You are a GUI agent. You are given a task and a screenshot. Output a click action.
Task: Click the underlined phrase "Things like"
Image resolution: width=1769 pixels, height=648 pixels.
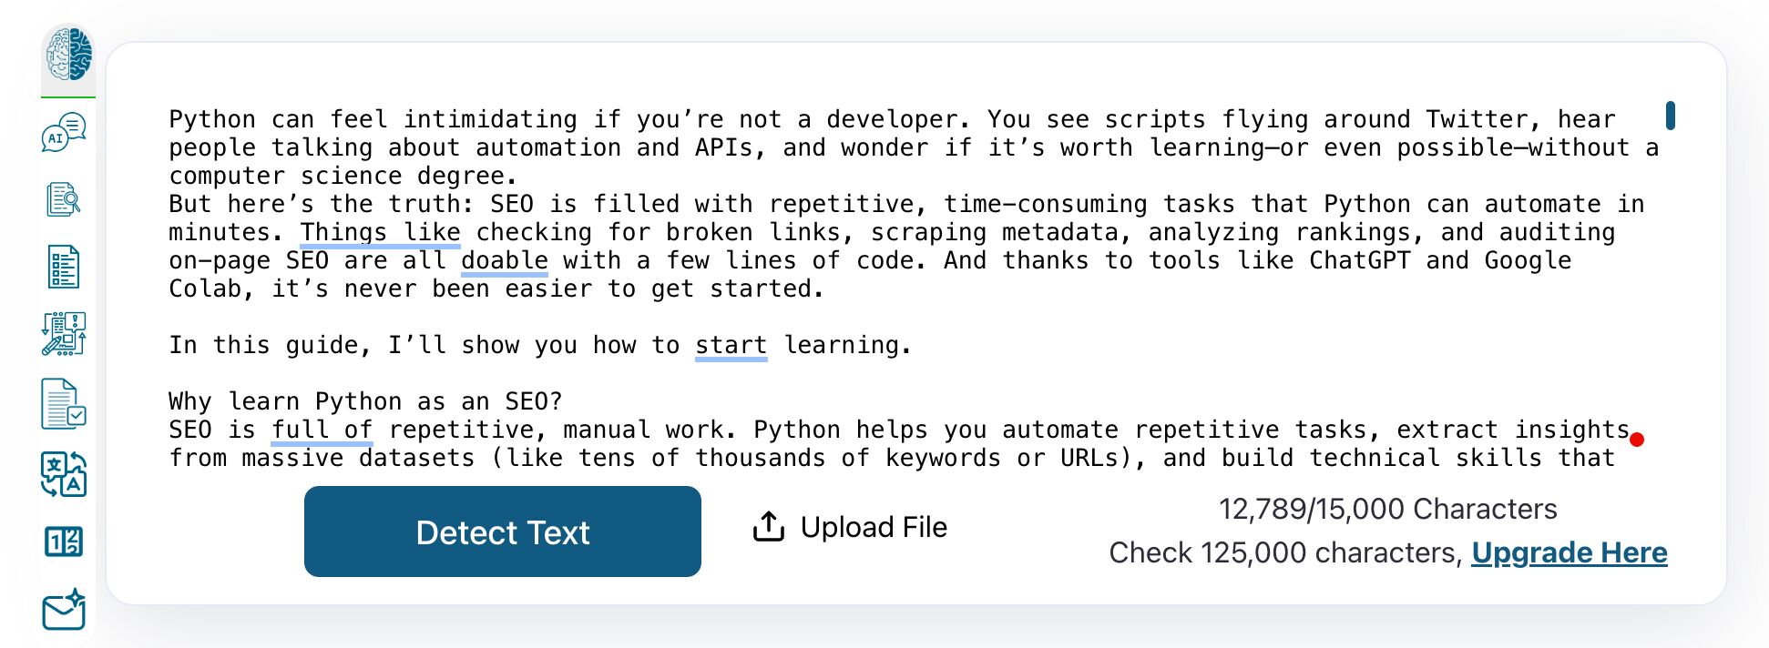point(380,233)
